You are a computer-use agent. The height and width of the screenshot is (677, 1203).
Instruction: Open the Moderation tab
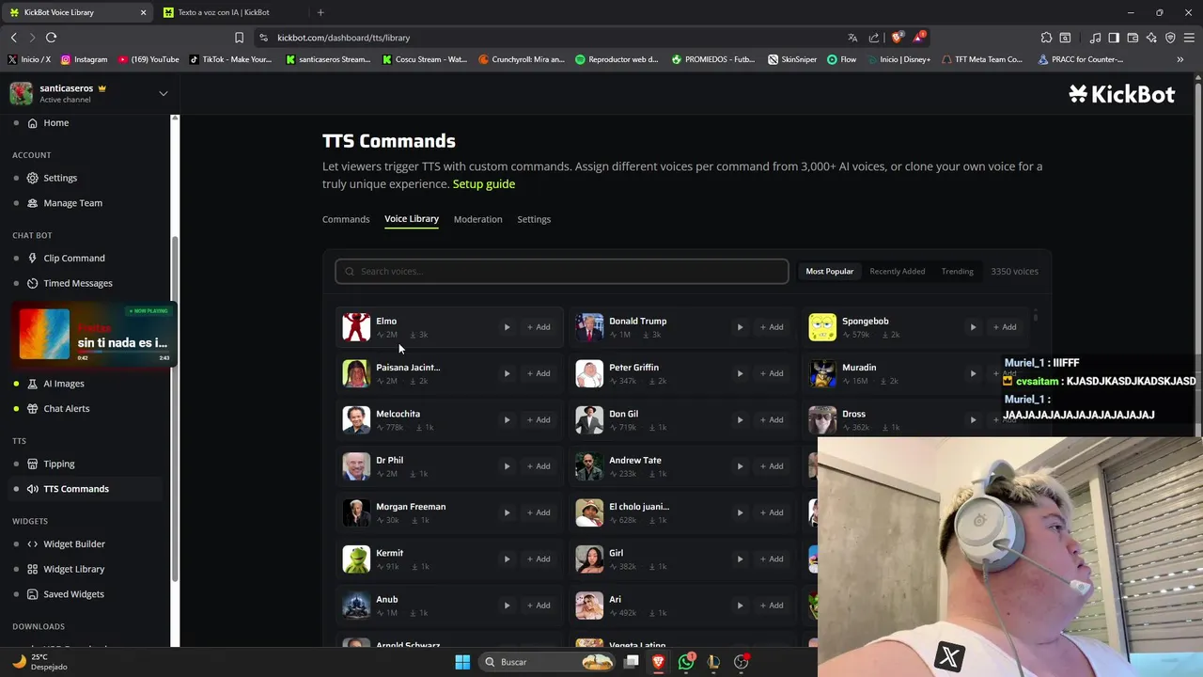tap(477, 219)
